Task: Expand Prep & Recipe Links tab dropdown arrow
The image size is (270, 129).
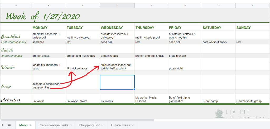Action: [71, 125]
